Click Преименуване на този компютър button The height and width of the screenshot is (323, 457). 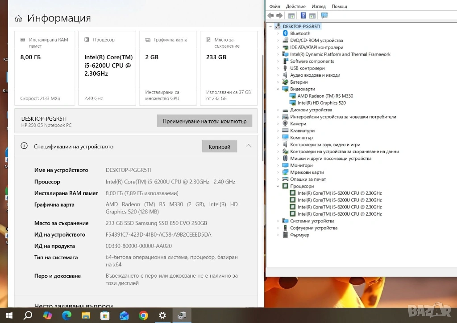coord(204,121)
